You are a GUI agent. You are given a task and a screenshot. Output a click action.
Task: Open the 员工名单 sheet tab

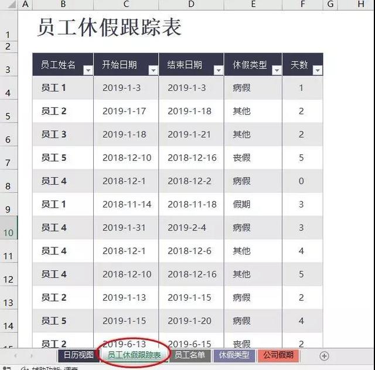coord(190,355)
